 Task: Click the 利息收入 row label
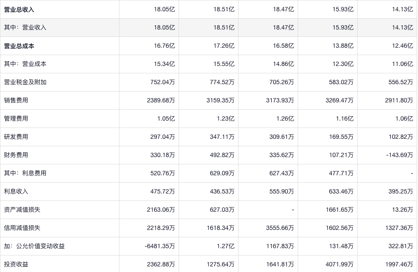pos(16,191)
